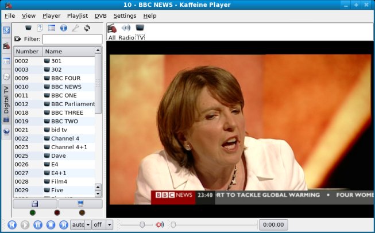This screenshot has height=233, width=375.
Task: Select BBC THREE channel
Action: [55, 112]
